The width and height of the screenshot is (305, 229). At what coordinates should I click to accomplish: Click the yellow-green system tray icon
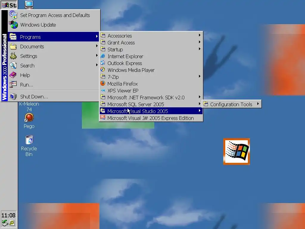12,223
